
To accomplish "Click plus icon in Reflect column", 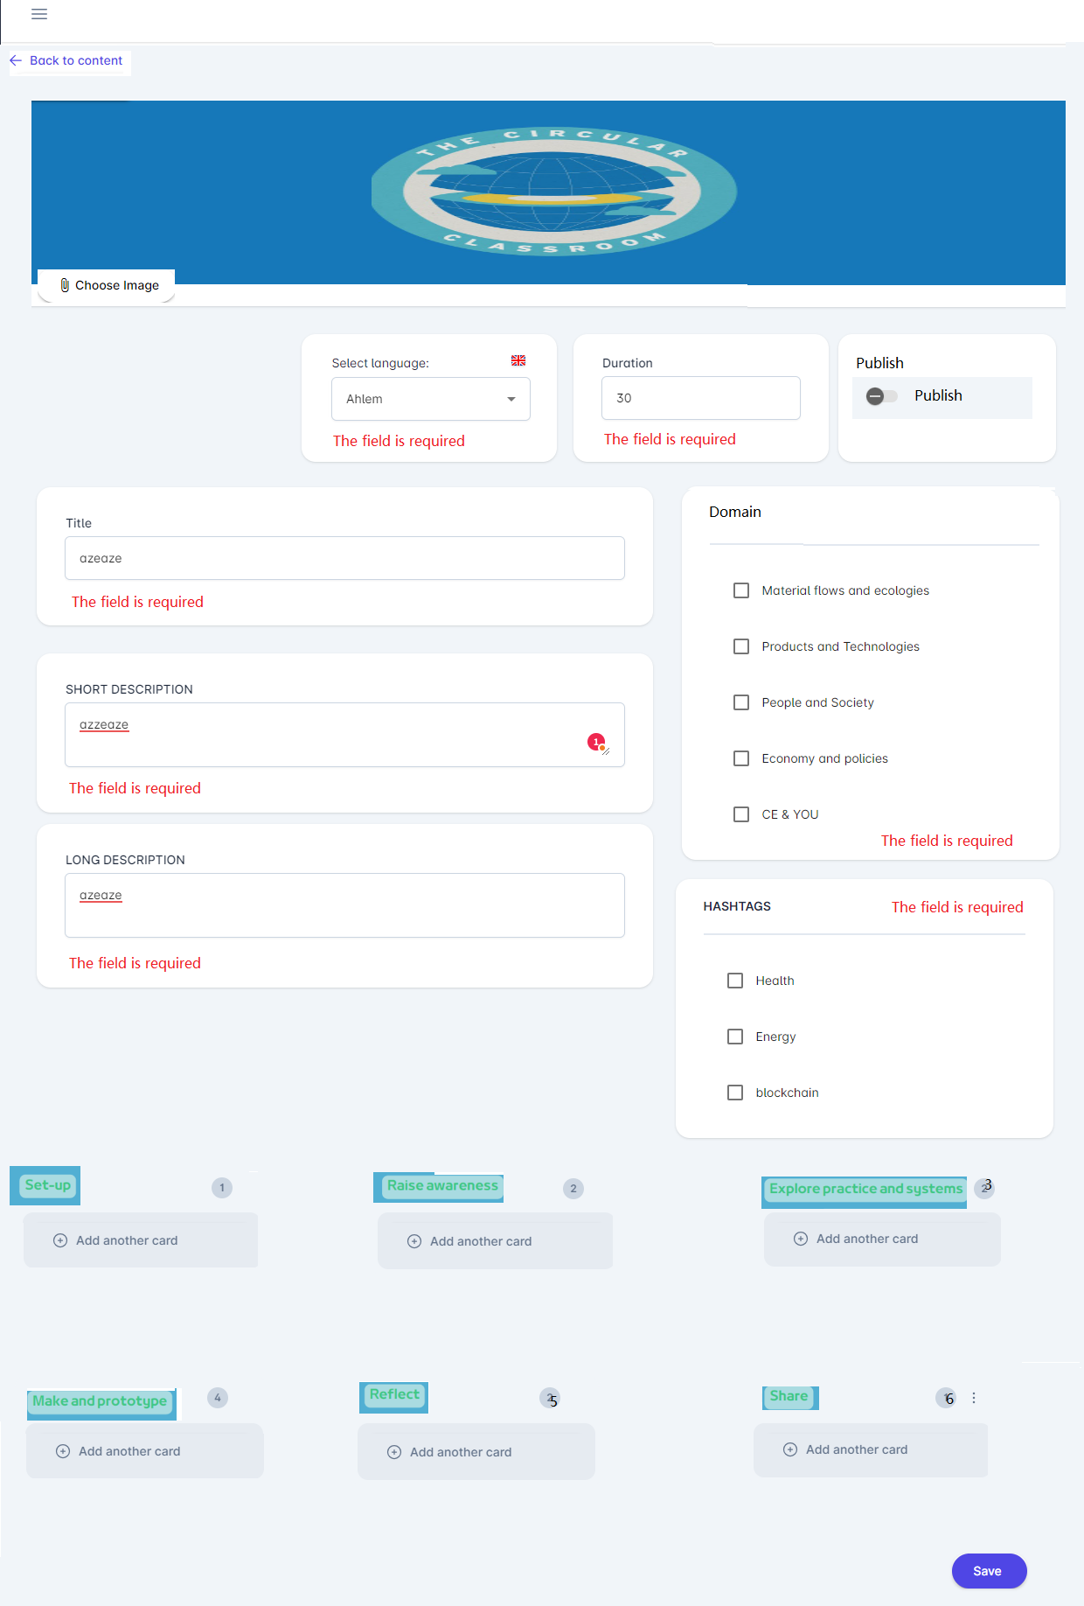I will point(394,1452).
